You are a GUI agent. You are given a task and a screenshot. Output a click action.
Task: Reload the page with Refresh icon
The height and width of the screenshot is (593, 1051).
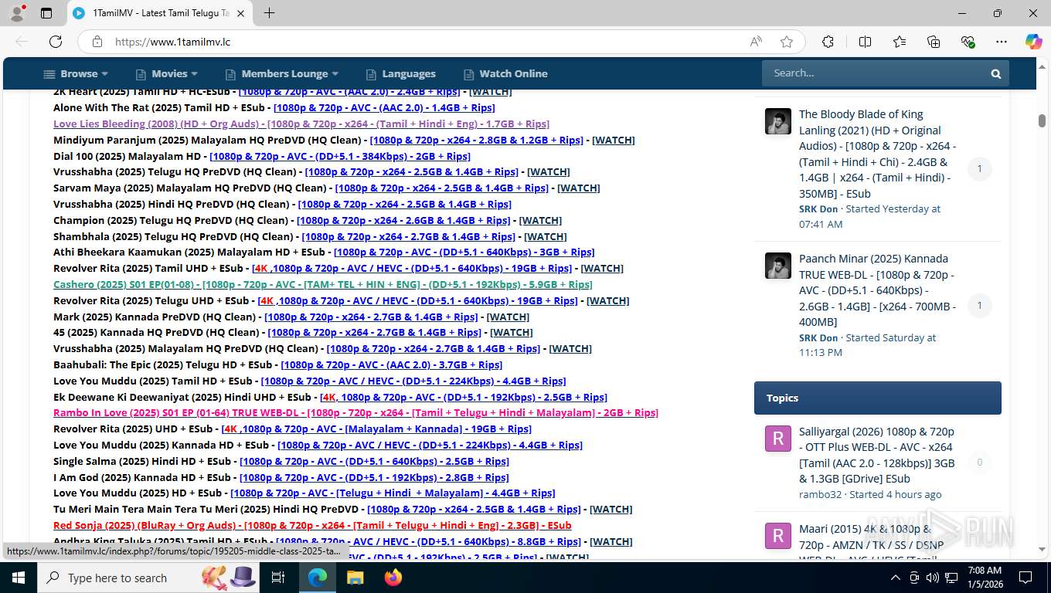[x=56, y=42]
